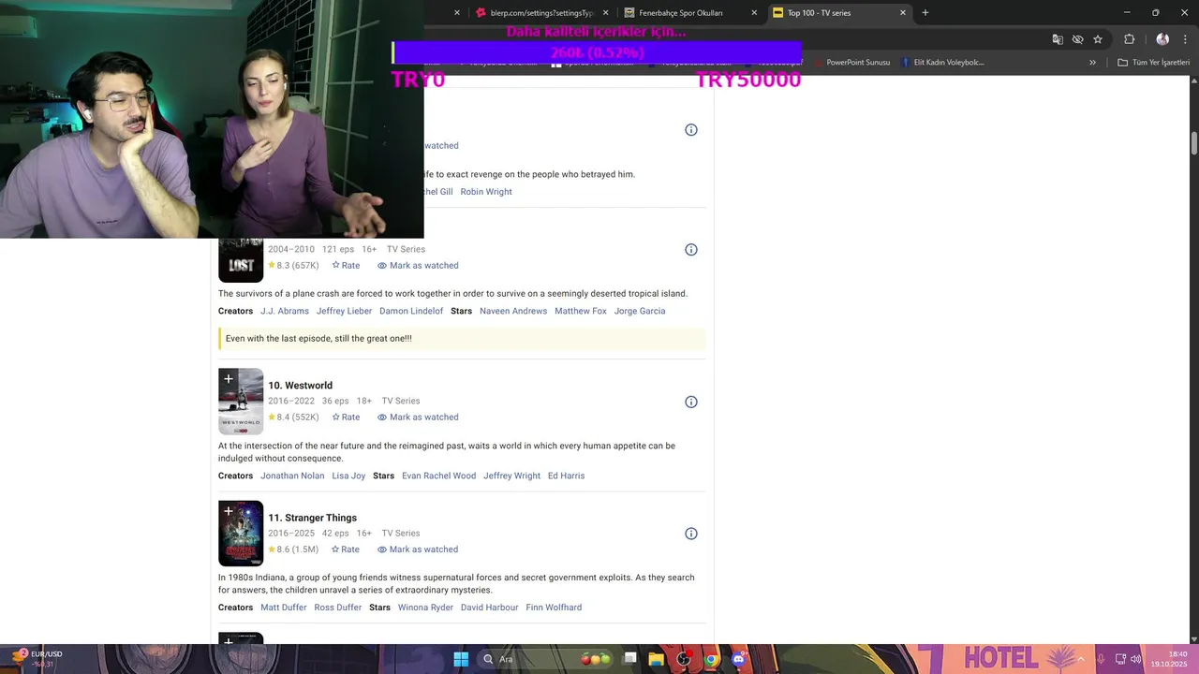Open the PowerPoint Sunusu bookmark

852,63
